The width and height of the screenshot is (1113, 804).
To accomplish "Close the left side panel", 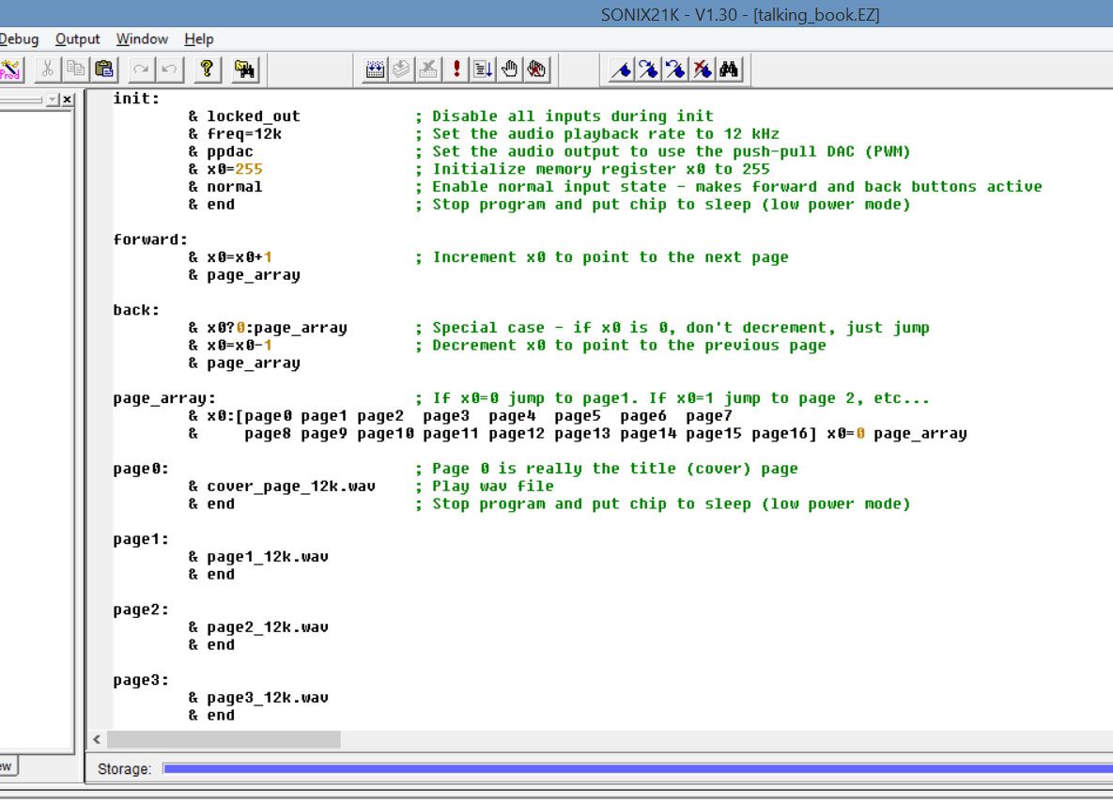I will 67,100.
